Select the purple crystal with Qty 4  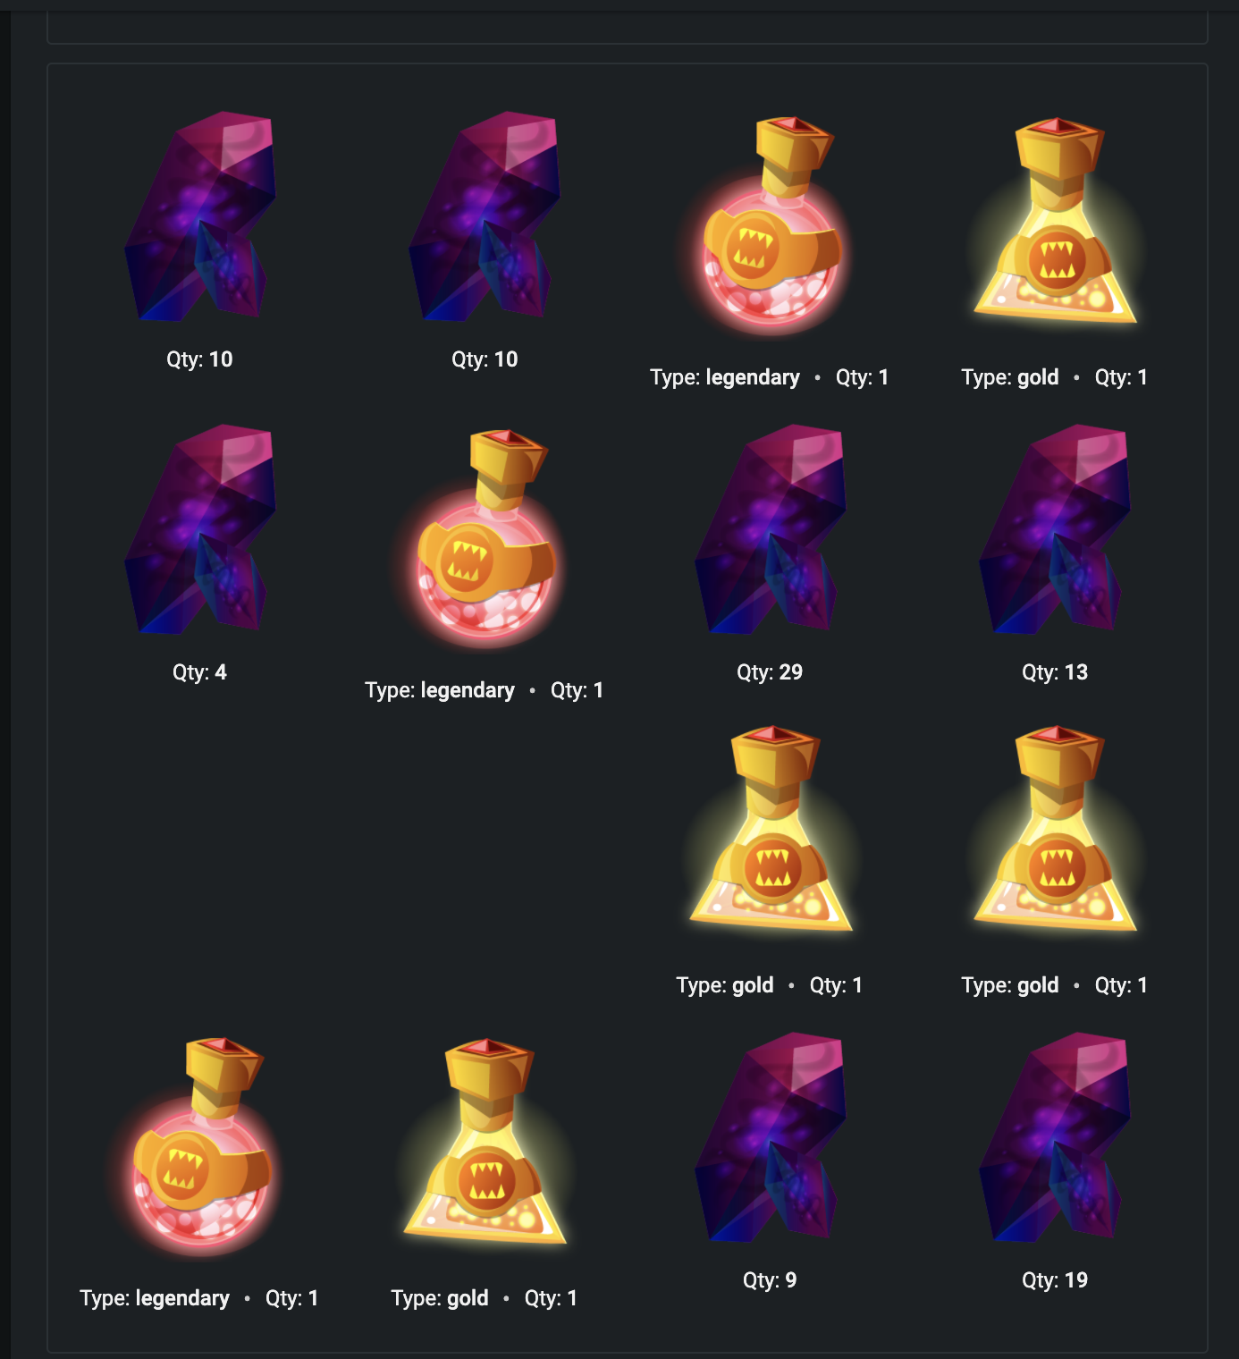coord(199,529)
